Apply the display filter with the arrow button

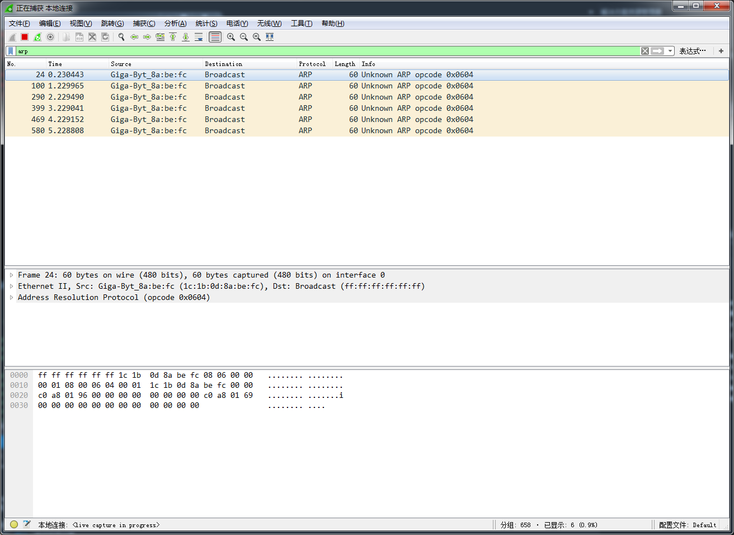(658, 50)
